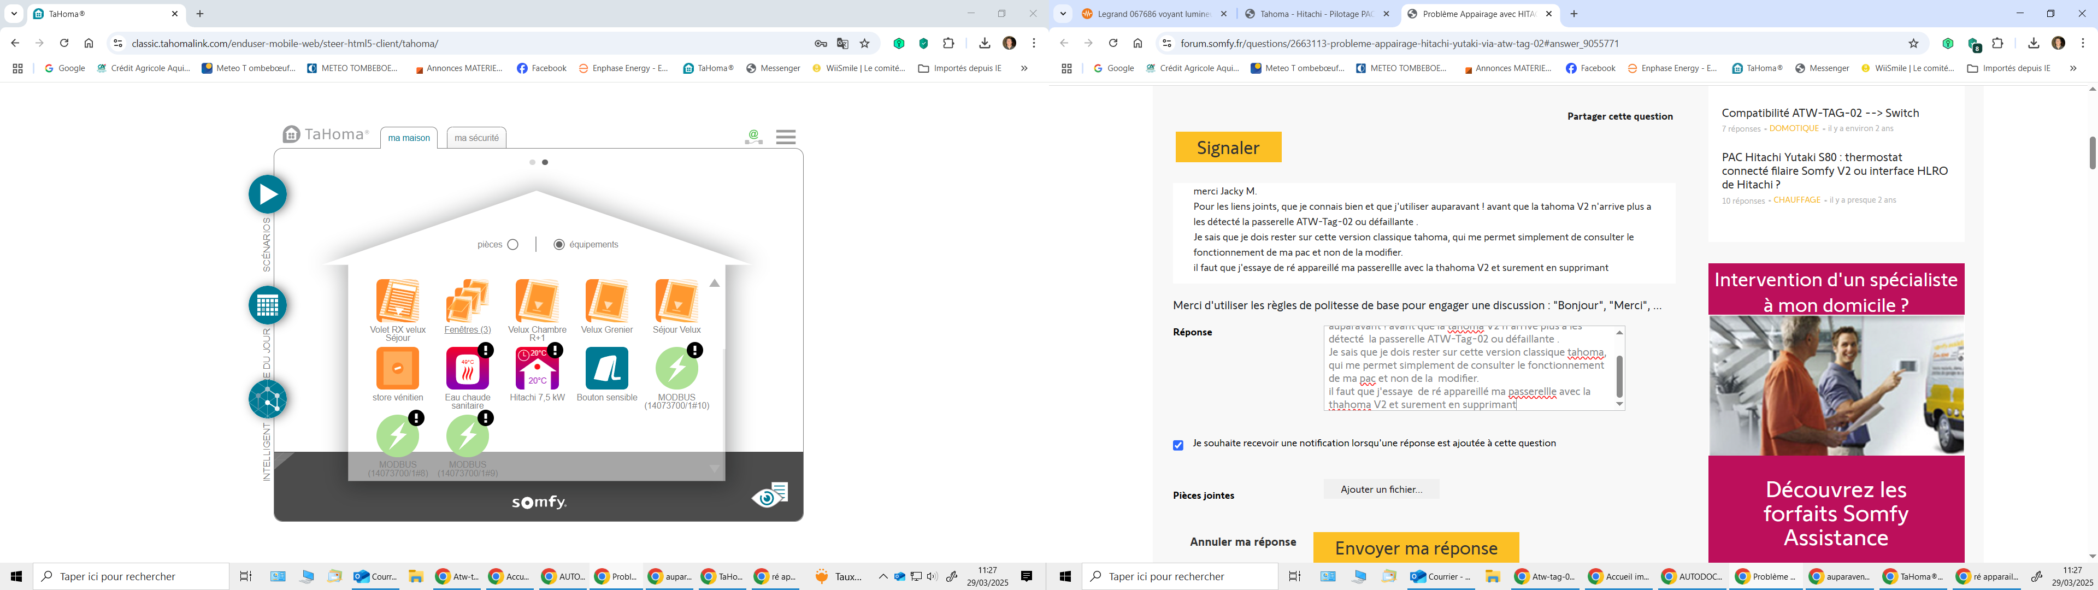This screenshot has width=2098, height=590.
Task: Switch to the Legrand 067686 browser tab
Action: [1154, 14]
